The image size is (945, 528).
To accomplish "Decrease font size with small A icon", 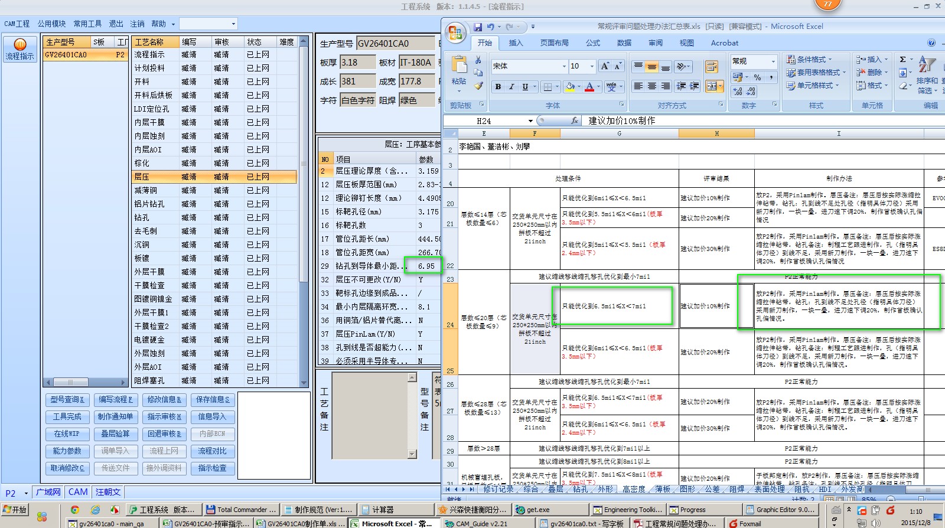I will click(x=618, y=66).
